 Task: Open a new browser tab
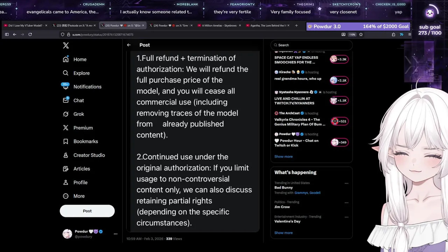(296, 26)
